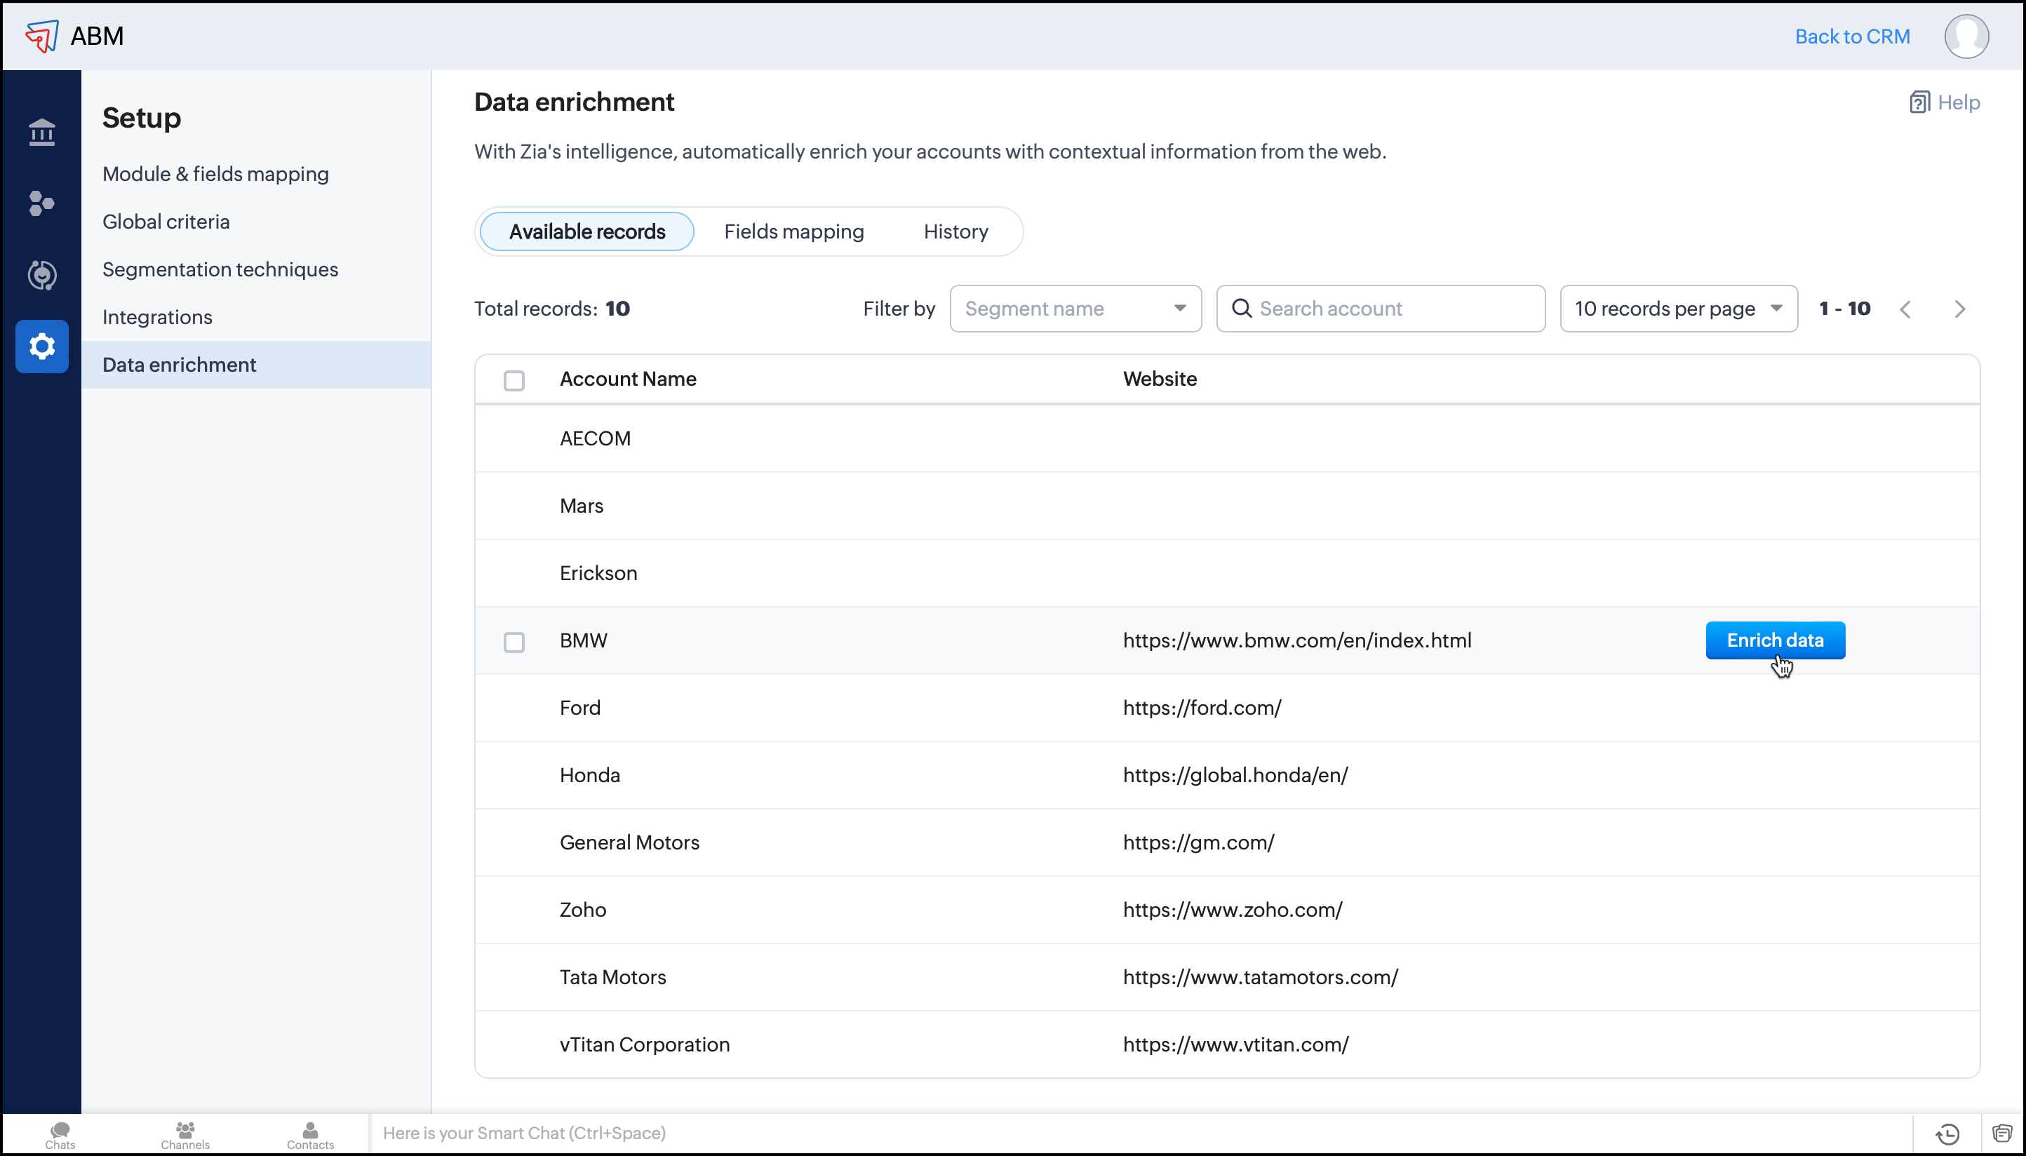This screenshot has width=2026, height=1156.
Task: Open Contacts in bottom bar
Action: point(309,1134)
